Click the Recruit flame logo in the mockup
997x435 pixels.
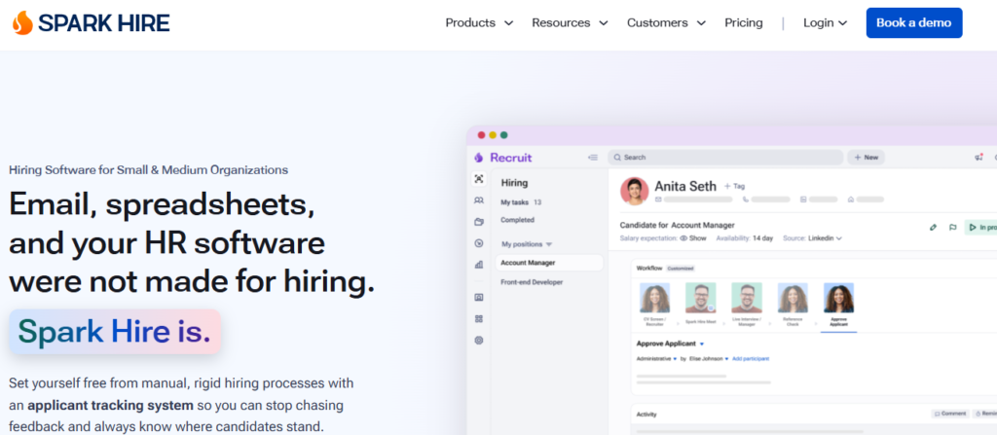tap(479, 157)
